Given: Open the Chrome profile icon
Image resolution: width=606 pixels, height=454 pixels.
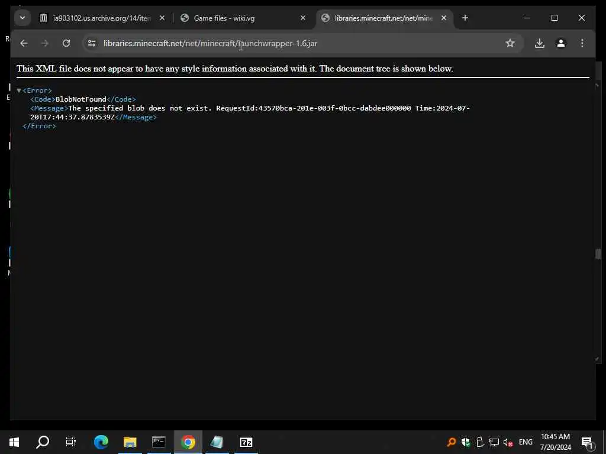Looking at the screenshot, I should [561, 43].
